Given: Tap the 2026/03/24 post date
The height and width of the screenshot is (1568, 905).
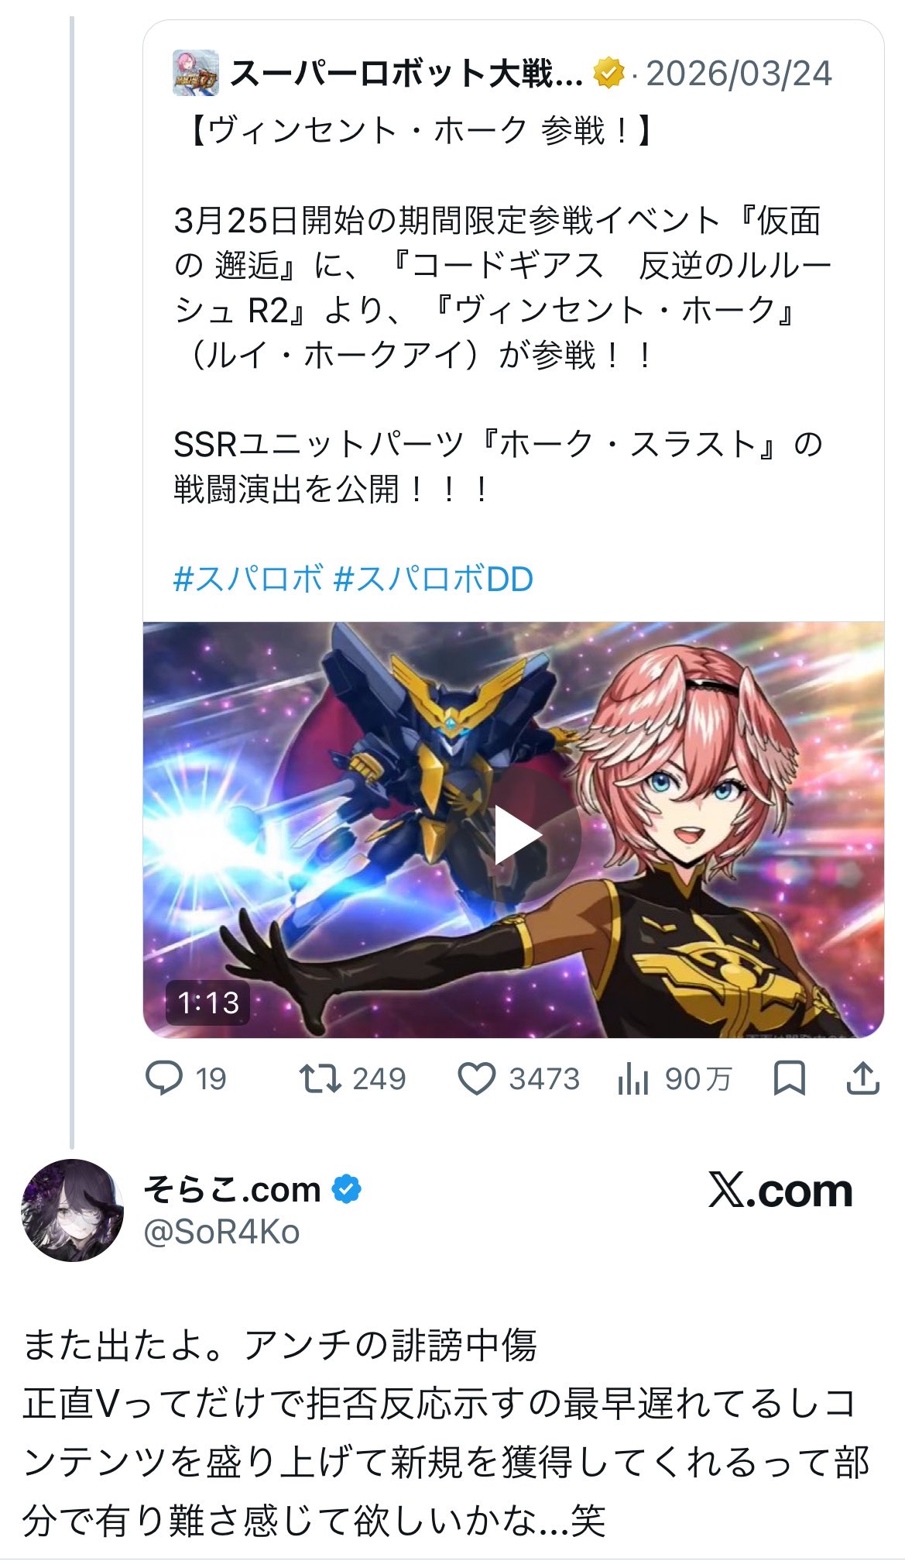Looking at the screenshot, I should tap(739, 74).
